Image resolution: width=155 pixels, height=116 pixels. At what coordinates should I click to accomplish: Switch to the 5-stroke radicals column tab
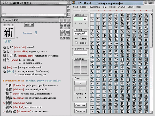[116, 11]
